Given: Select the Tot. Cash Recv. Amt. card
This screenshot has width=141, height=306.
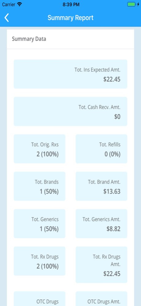Looking at the screenshot, I should coord(70,111).
